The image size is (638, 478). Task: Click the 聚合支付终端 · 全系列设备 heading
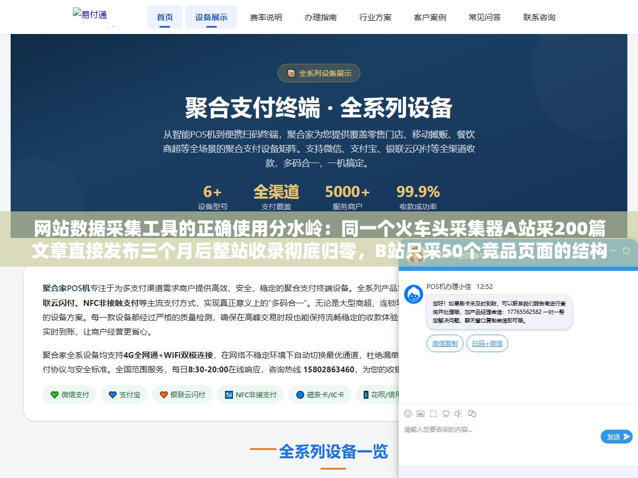click(x=319, y=108)
